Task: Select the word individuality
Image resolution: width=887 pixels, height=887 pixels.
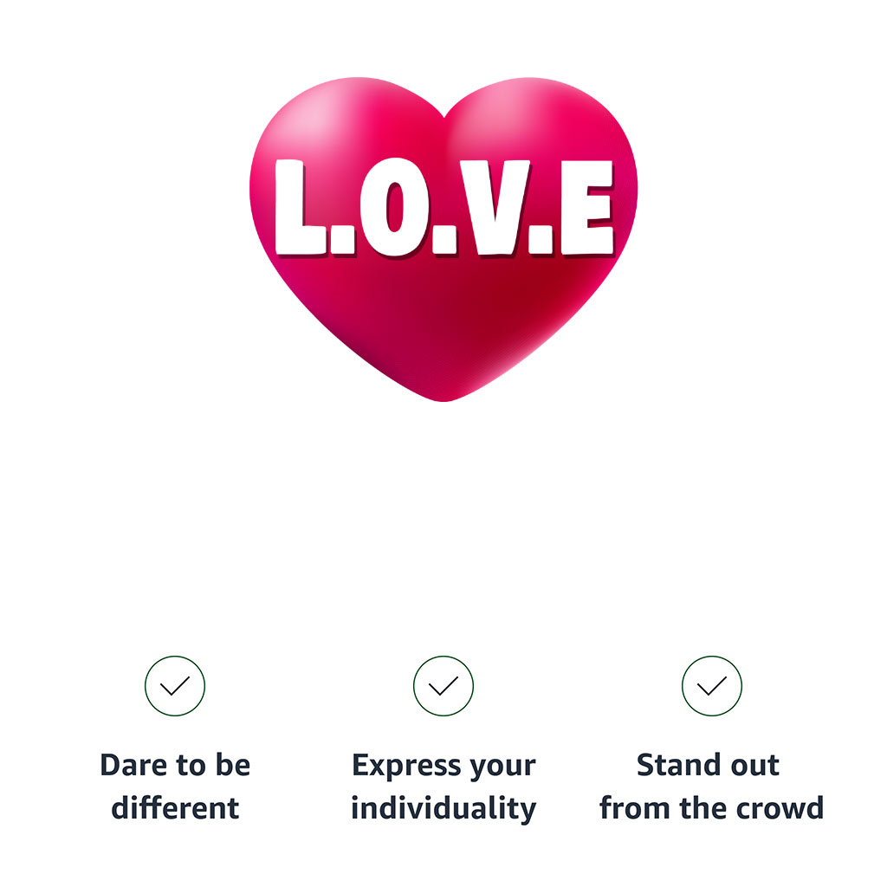Action: (x=443, y=809)
